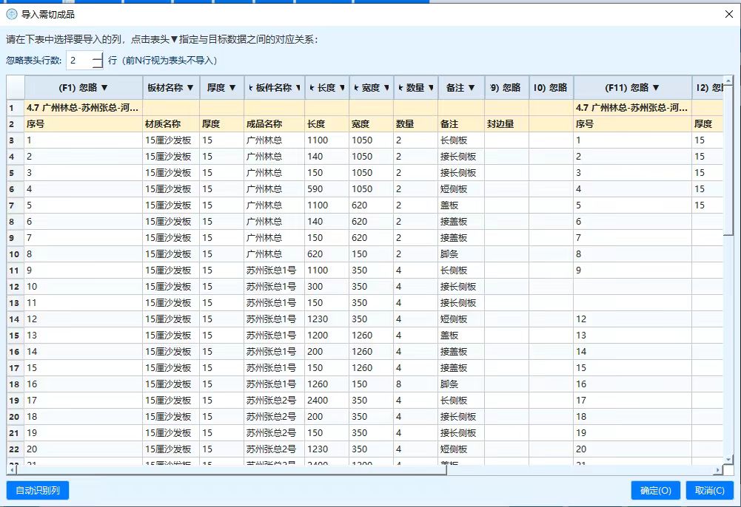Image resolution: width=741 pixels, height=507 pixels.
Task: Click the '成品名称' cell in row 2
Action: click(x=275, y=124)
